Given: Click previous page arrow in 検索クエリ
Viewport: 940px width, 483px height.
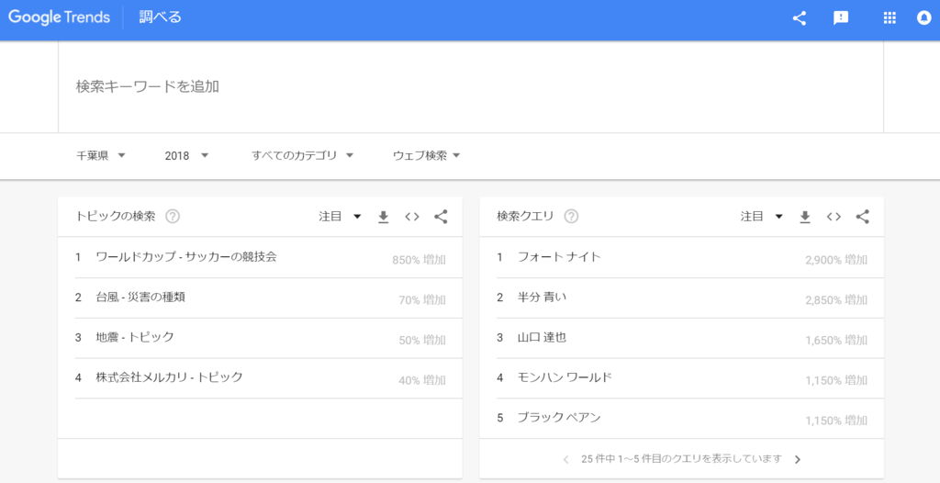Looking at the screenshot, I should (565, 460).
